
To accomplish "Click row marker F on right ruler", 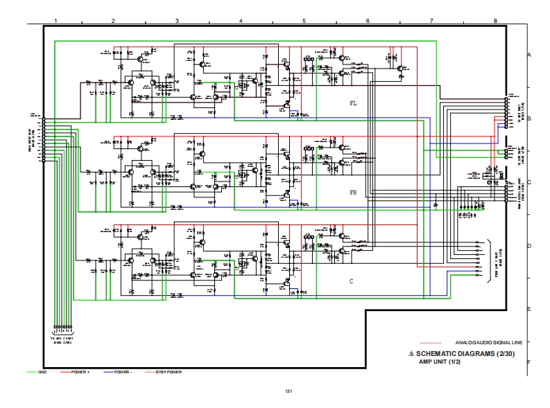I will click(x=529, y=362).
